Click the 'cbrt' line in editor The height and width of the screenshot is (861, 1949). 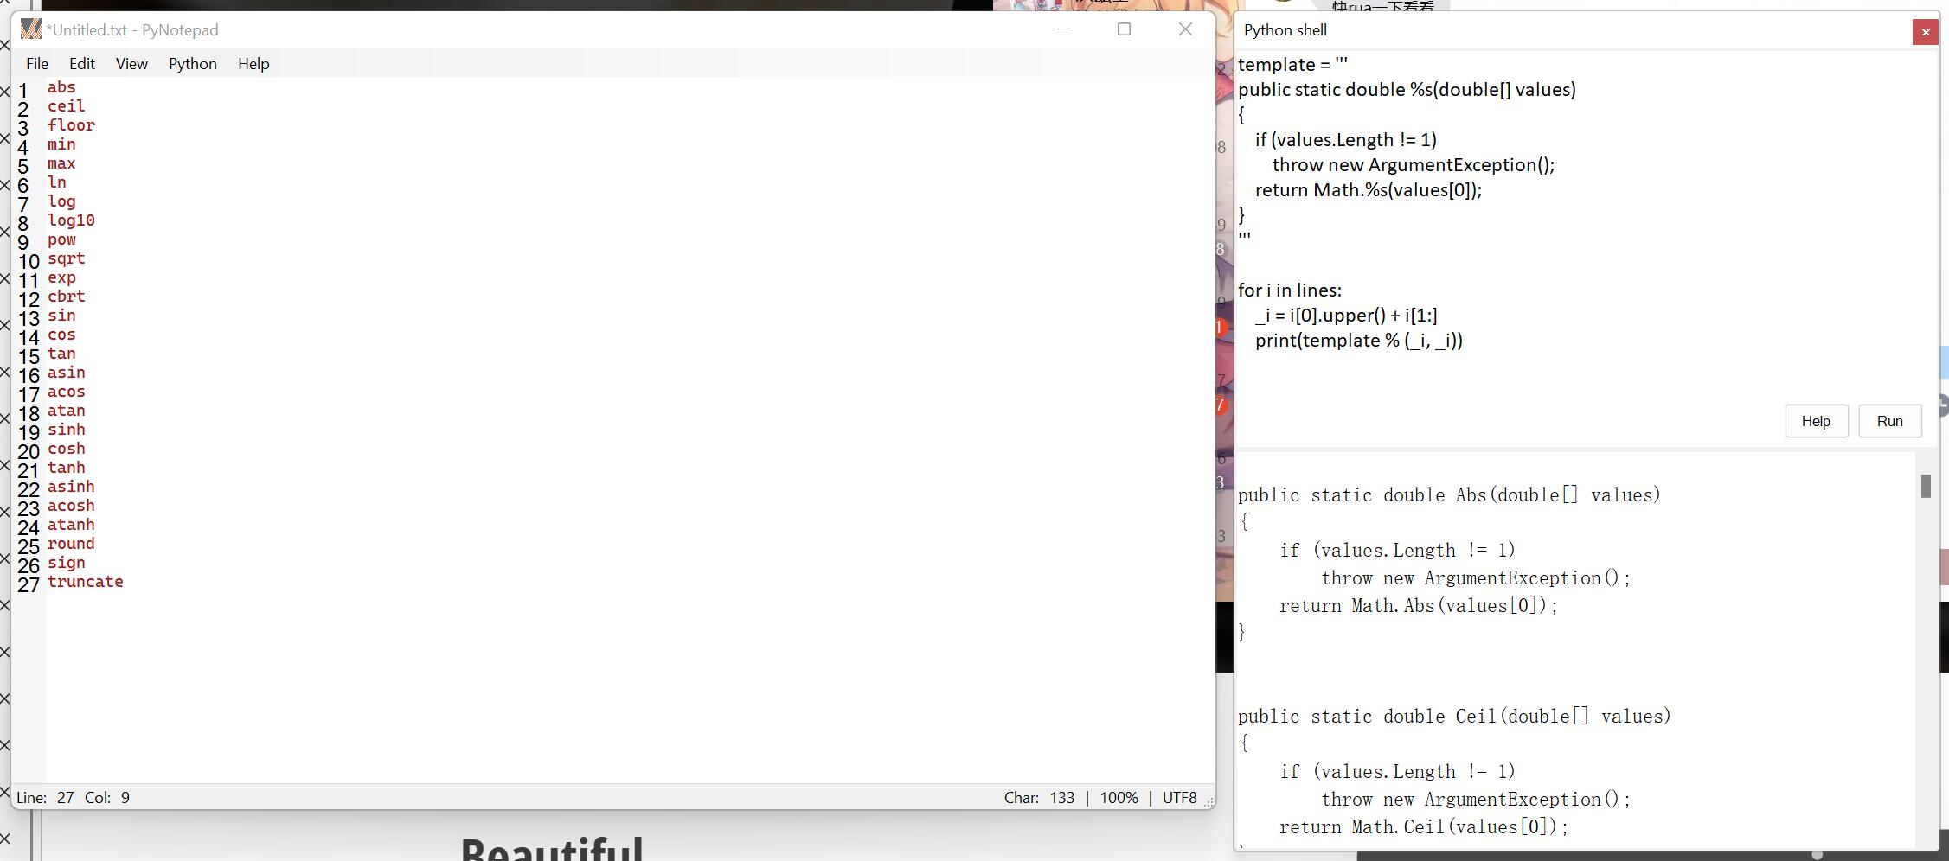tap(67, 297)
